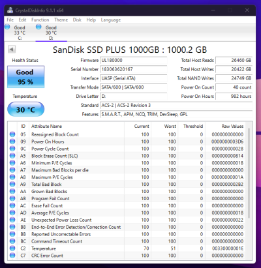
Task: Click status icon of Block Erase Count (SLC)
Action: pos(12,156)
